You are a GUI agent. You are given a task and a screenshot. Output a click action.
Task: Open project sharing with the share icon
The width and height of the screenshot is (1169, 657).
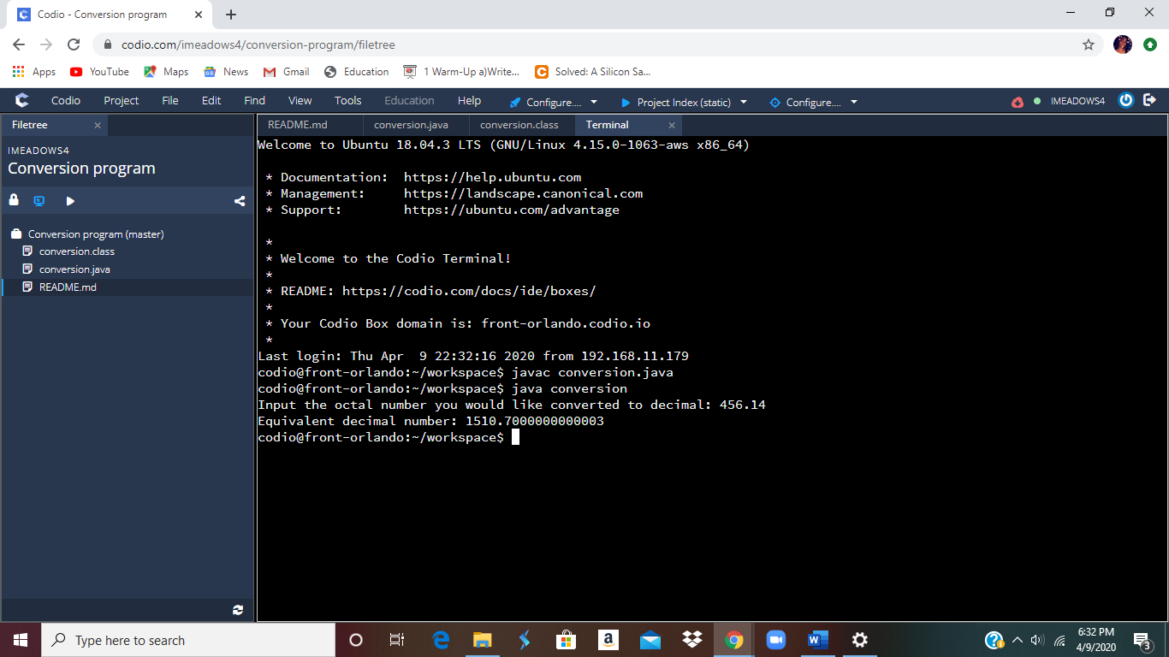click(239, 201)
